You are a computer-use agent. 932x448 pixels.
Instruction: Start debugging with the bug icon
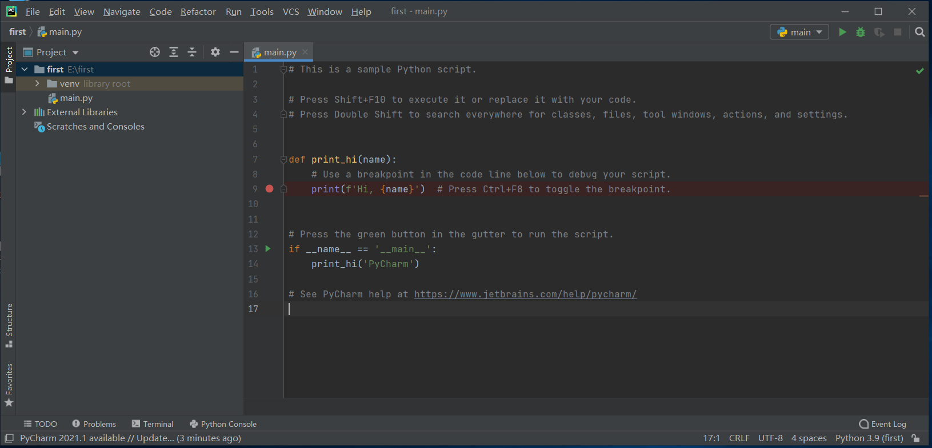coord(861,32)
